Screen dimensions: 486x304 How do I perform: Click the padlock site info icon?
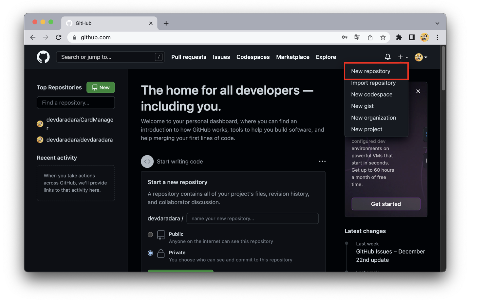pos(74,37)
